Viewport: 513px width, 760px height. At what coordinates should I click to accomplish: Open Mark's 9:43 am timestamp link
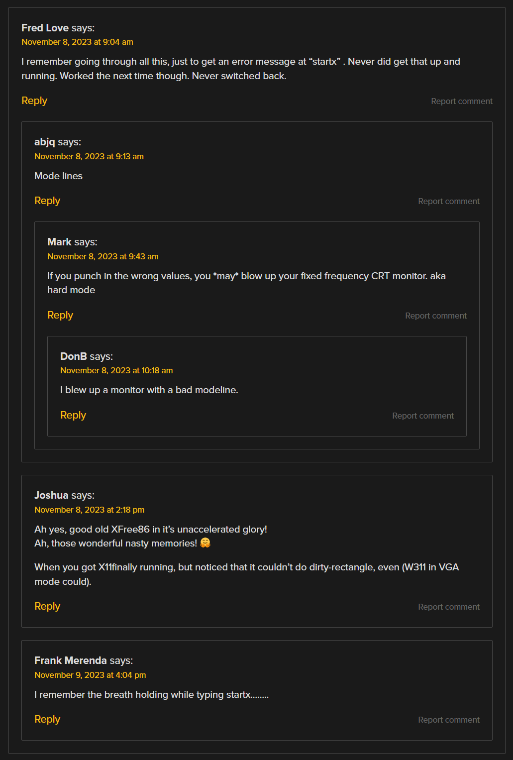[103, 256]
